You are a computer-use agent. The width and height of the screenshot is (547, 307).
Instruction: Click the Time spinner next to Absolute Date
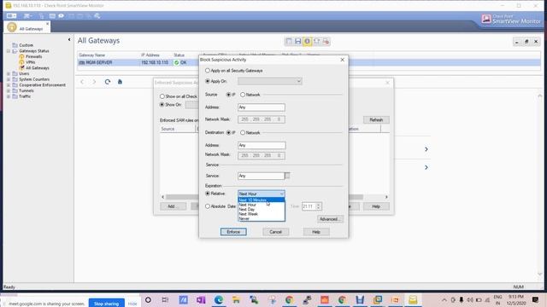318,206
